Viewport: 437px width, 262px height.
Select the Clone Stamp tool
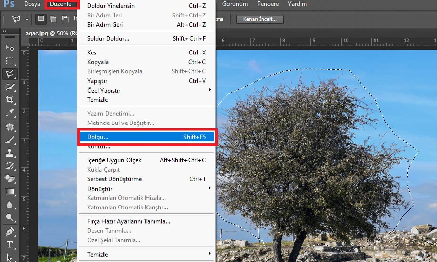(10, 153)
